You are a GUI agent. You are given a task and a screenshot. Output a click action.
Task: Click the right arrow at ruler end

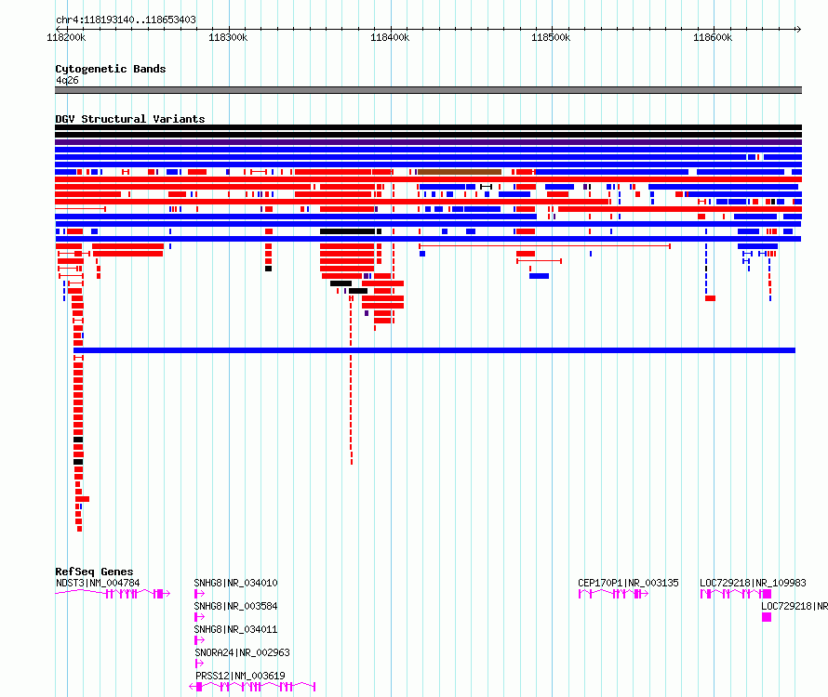pos(798,29)
